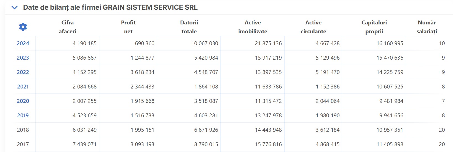Screen dimensions: 453x152
Task: Select total debts value 3 518 087
Action: 206,101
